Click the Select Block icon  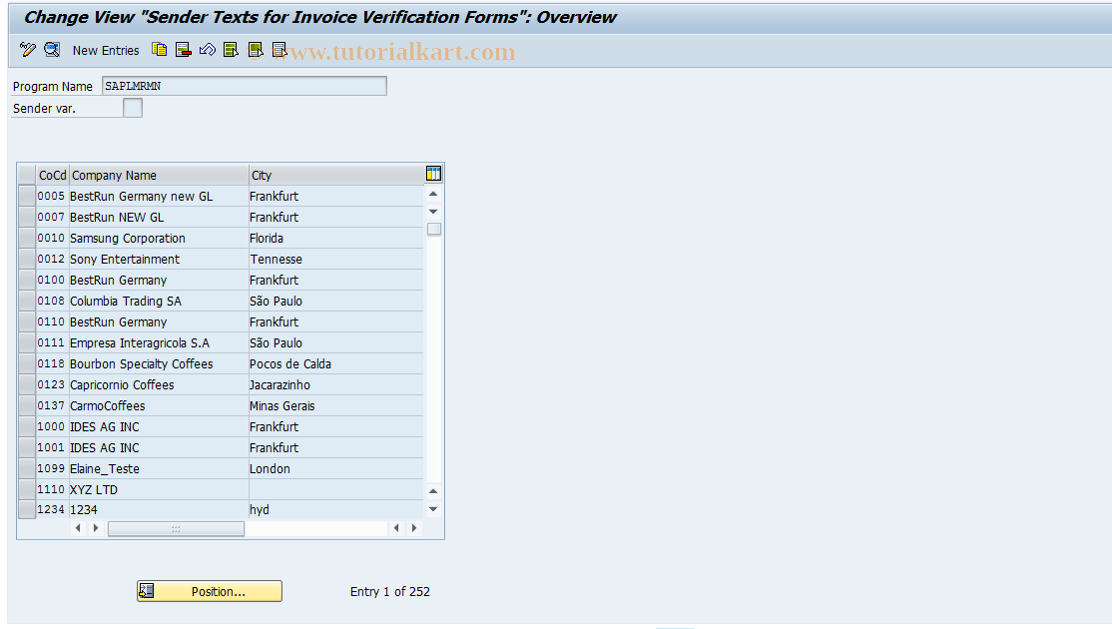pos(256,50)
